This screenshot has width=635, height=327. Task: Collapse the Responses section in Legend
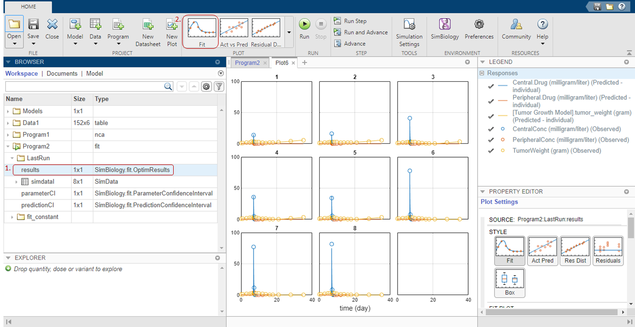(x=483, y=73)
